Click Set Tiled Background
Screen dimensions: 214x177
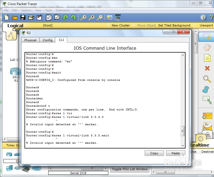174,25
